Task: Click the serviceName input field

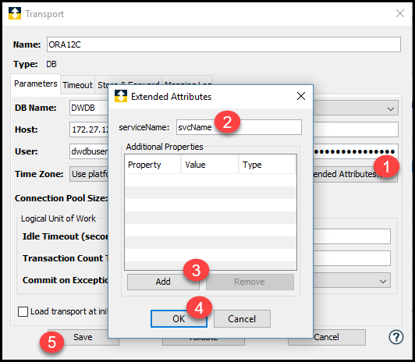Action: [239, 127]
